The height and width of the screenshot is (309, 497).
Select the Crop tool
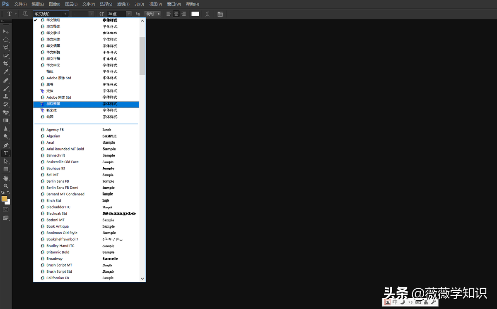[6, 64]
